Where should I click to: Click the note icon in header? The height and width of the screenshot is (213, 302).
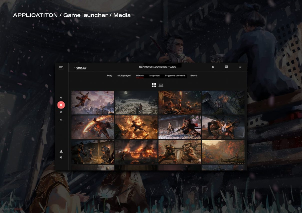click(x=213, y=67)
